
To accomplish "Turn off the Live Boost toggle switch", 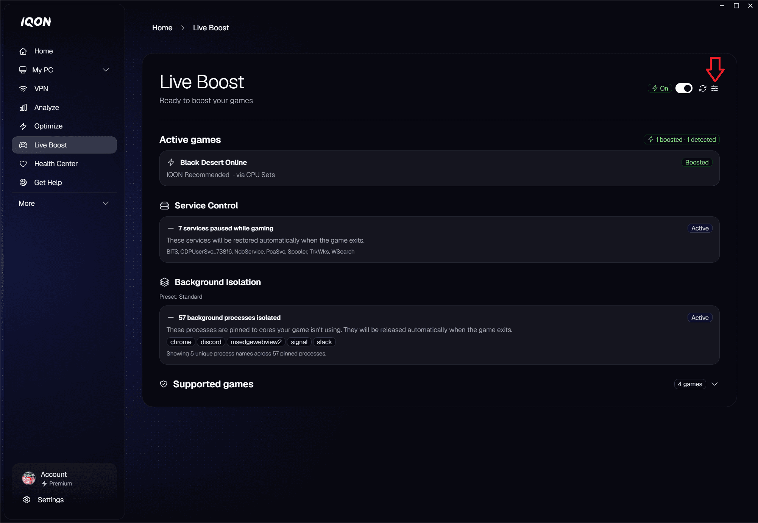I will [684, 88].
